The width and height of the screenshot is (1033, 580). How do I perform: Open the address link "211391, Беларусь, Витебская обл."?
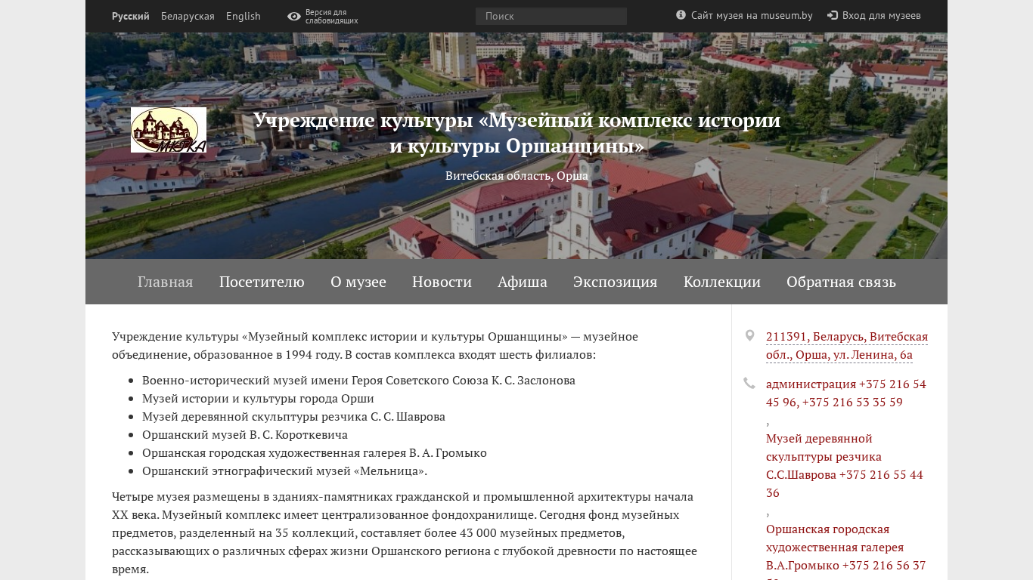[847, 346]
